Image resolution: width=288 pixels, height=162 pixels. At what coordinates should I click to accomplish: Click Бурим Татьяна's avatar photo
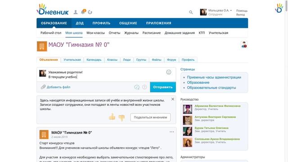point(188,131)
